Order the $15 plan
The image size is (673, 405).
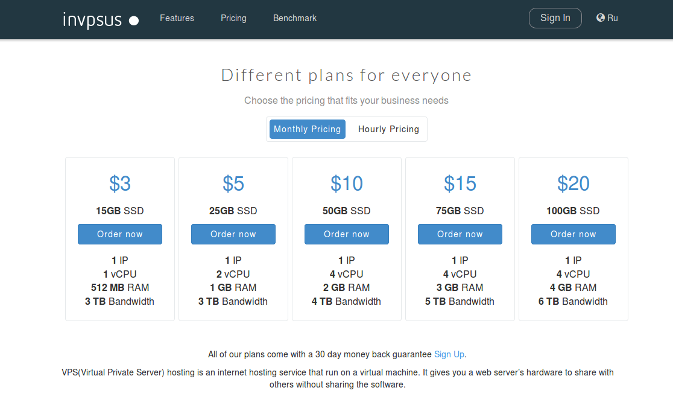460,234
